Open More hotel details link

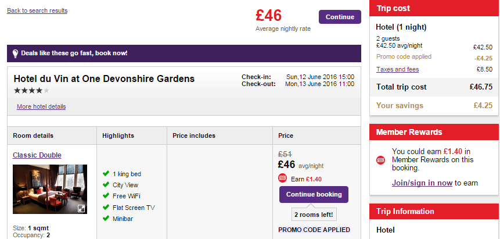(41, 106)
